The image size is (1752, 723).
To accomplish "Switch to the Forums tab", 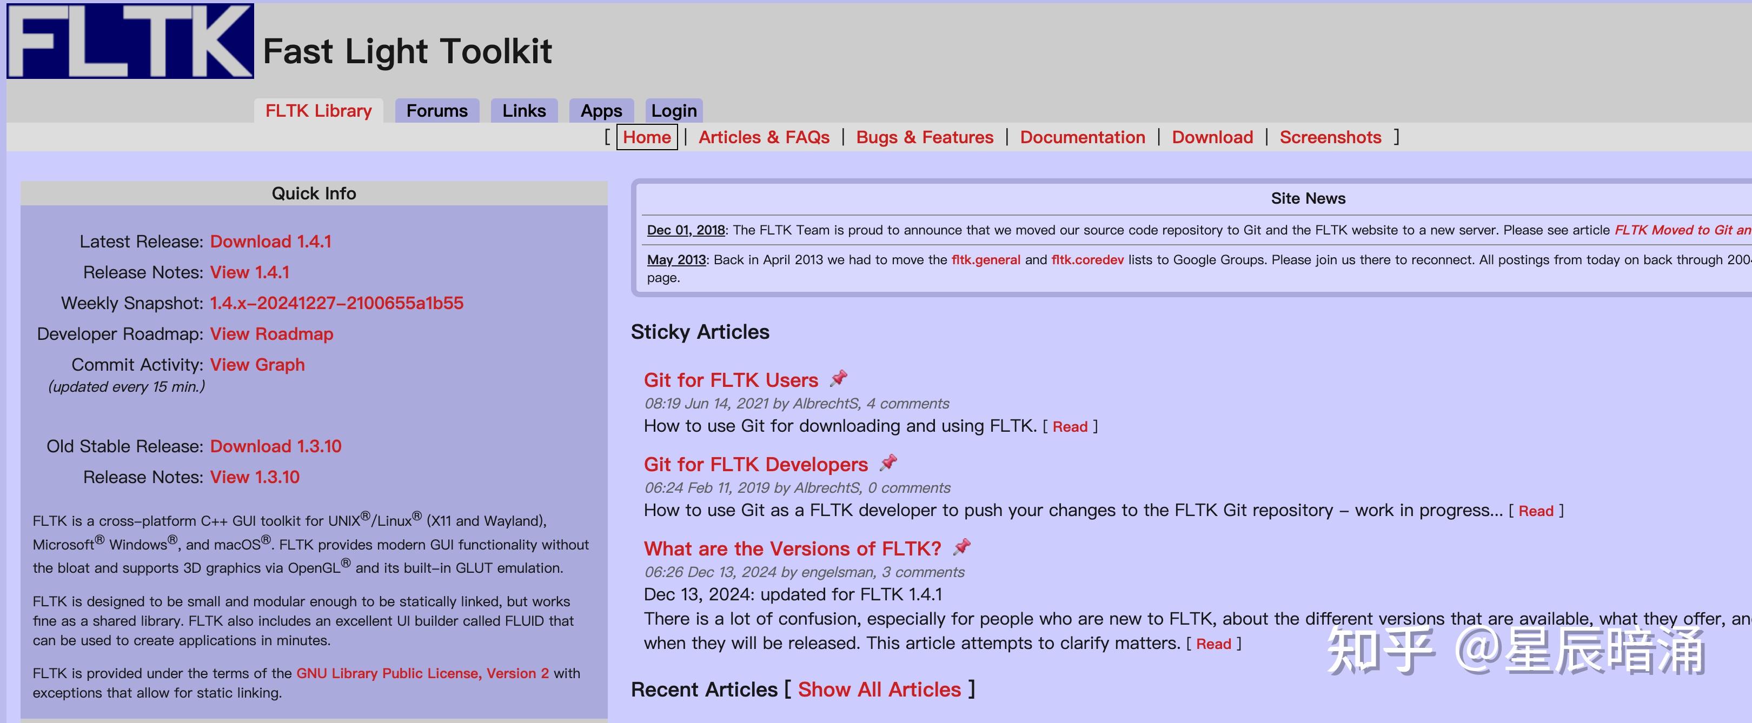I will pyautogui.click(x=436, y=111).
